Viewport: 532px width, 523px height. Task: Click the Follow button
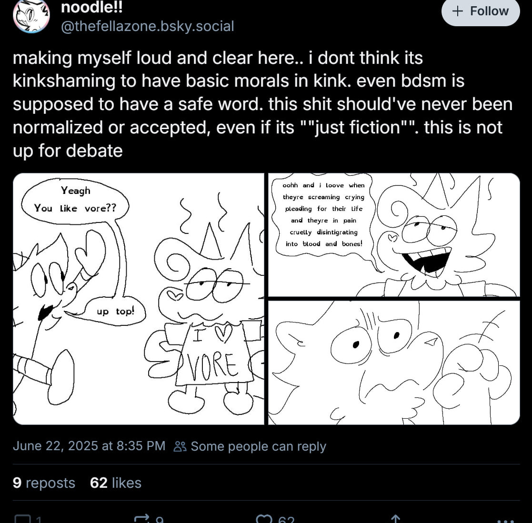(x=481, y=11)
